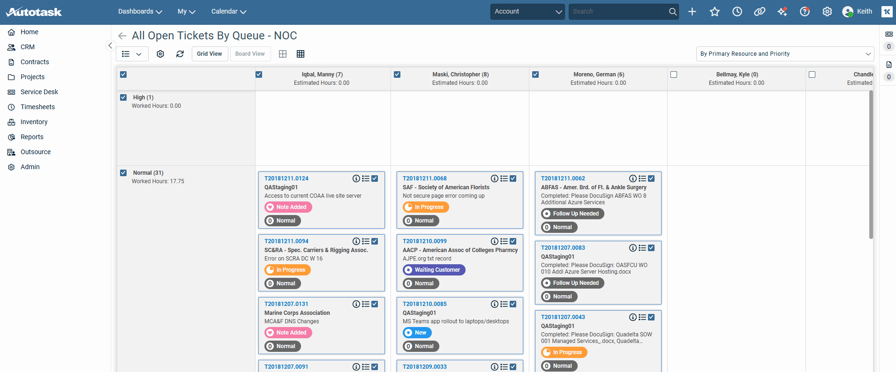Switch to Board View
Image resolution: width=896 pixels, height=372 pixels.
coord(250,54)
